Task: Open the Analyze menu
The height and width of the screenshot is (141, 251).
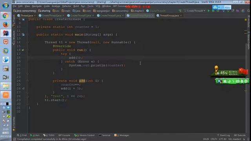Action: click(56, 6)
